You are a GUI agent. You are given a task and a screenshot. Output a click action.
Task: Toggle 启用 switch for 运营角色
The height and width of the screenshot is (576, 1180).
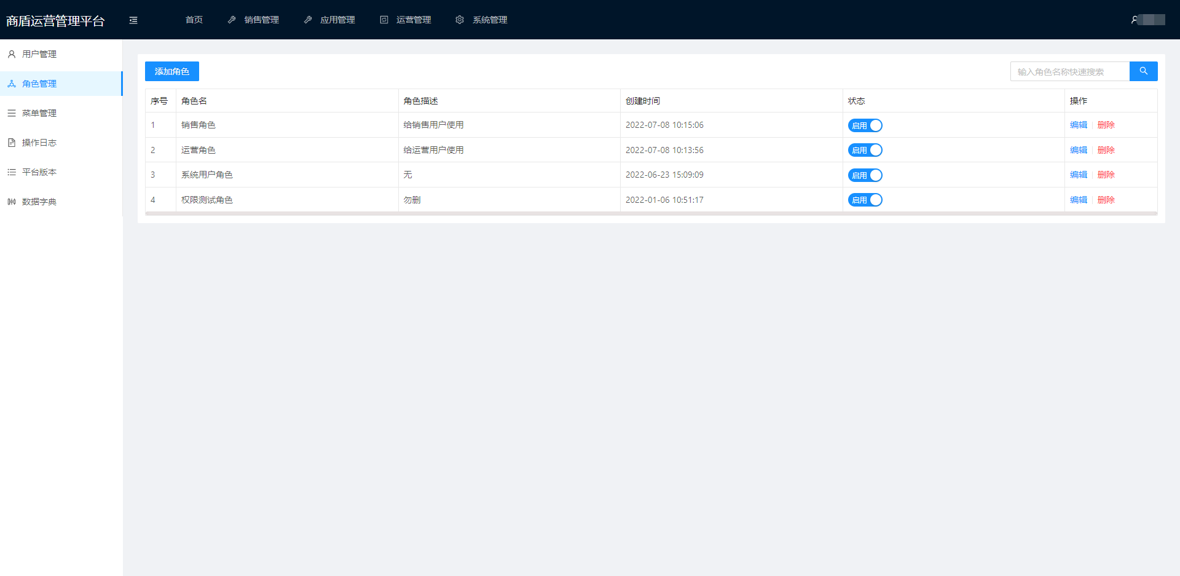coord(865,150)
